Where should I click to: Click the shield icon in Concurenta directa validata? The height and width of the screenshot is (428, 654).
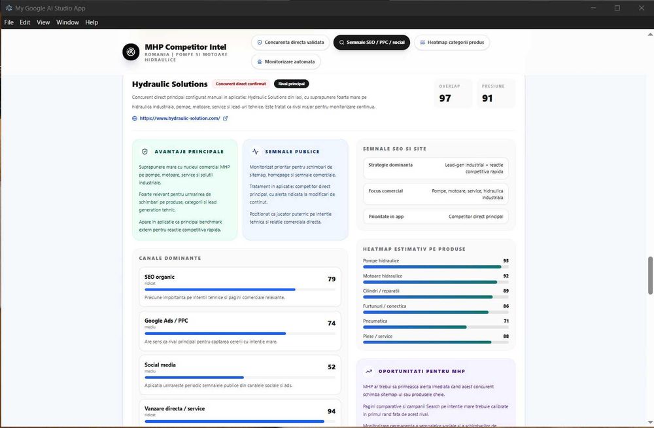(x=260, y=42)
